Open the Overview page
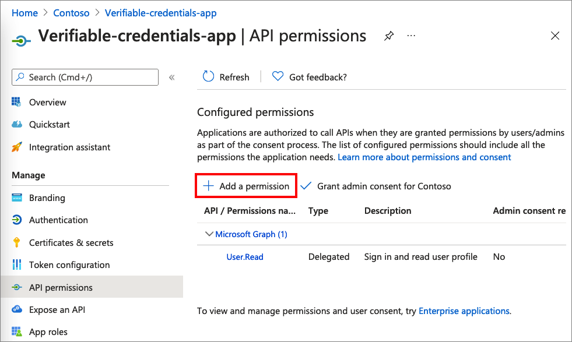The height and width of the screenshot is (342, 572). click(47, 102)
